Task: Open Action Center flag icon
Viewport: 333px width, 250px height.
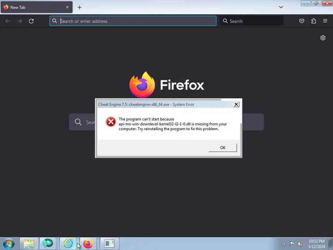Action: [292, 243]
